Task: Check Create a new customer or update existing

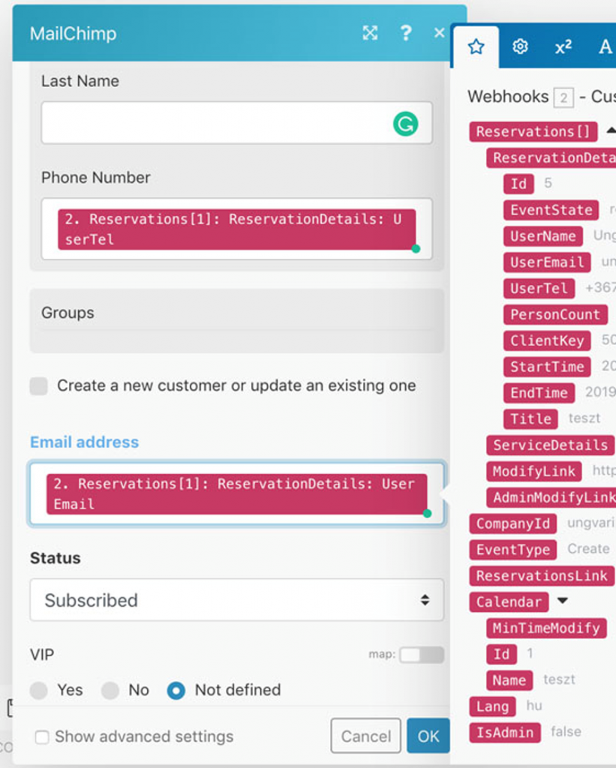Action: coord(39,386)
